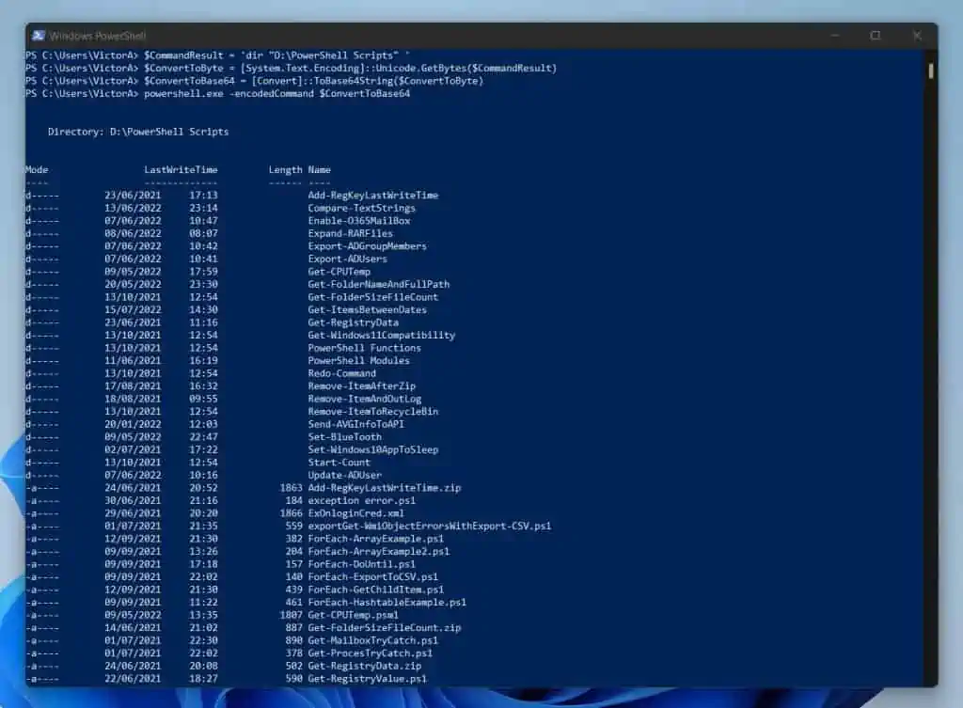Click the Directory: D:\PowerShell Scripts line
This screenshot has width=963, height=708.
(138, 132)
